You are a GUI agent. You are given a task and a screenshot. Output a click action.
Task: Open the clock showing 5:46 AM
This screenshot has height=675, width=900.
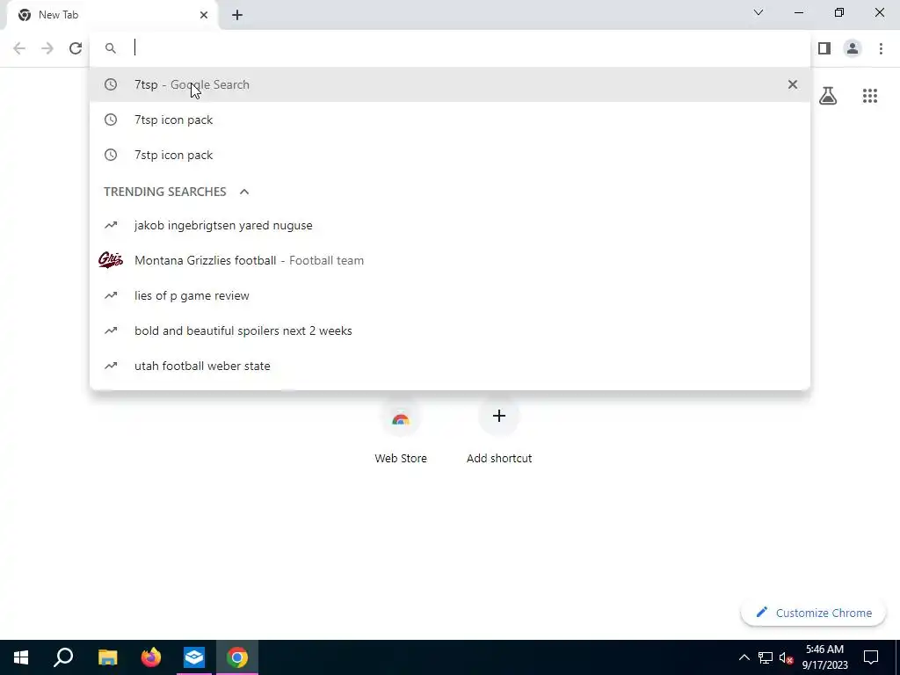click(824, 657)
